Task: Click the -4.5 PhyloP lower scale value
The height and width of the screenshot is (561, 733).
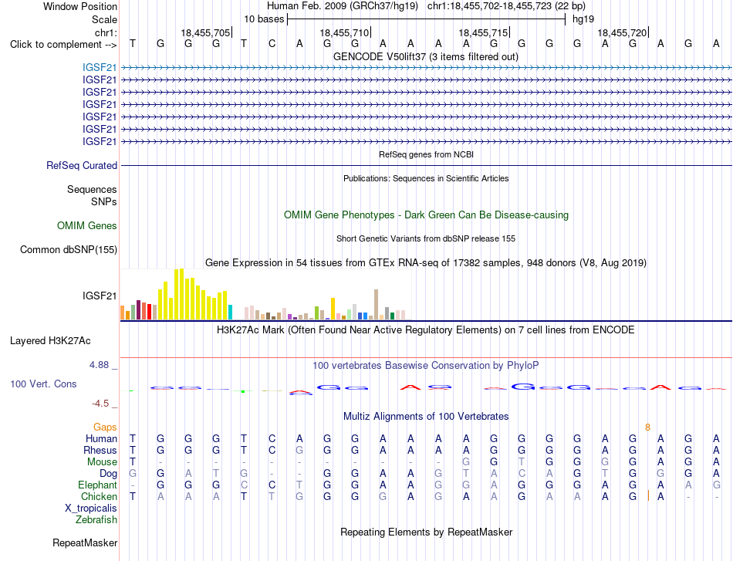Action: (x=100, y=404)
